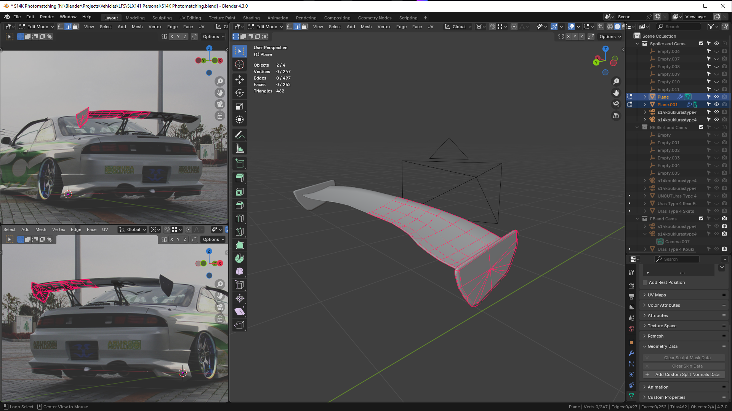Viewport: 732px width, 411px height.
Task: Choose the Loop Cut tool
Action: 240,218
